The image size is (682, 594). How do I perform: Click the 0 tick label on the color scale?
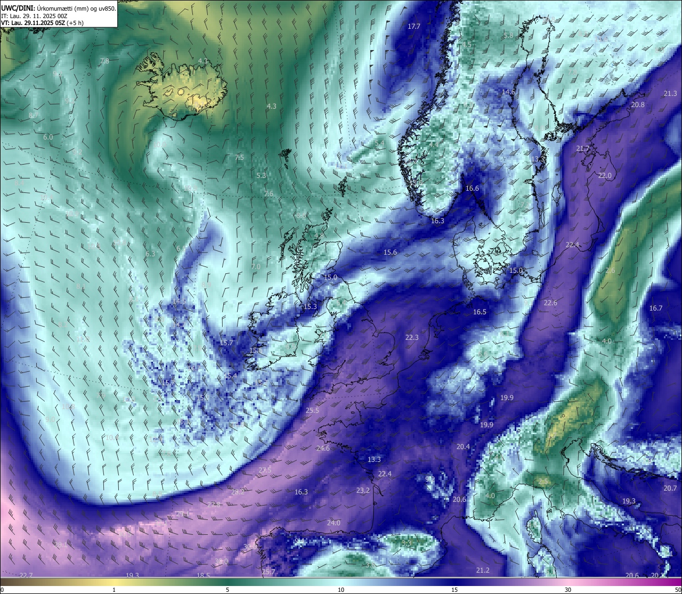2,590
